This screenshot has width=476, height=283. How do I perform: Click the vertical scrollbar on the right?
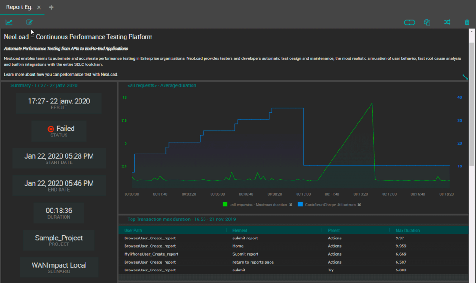pyautogui.click(x=471, y=104)
